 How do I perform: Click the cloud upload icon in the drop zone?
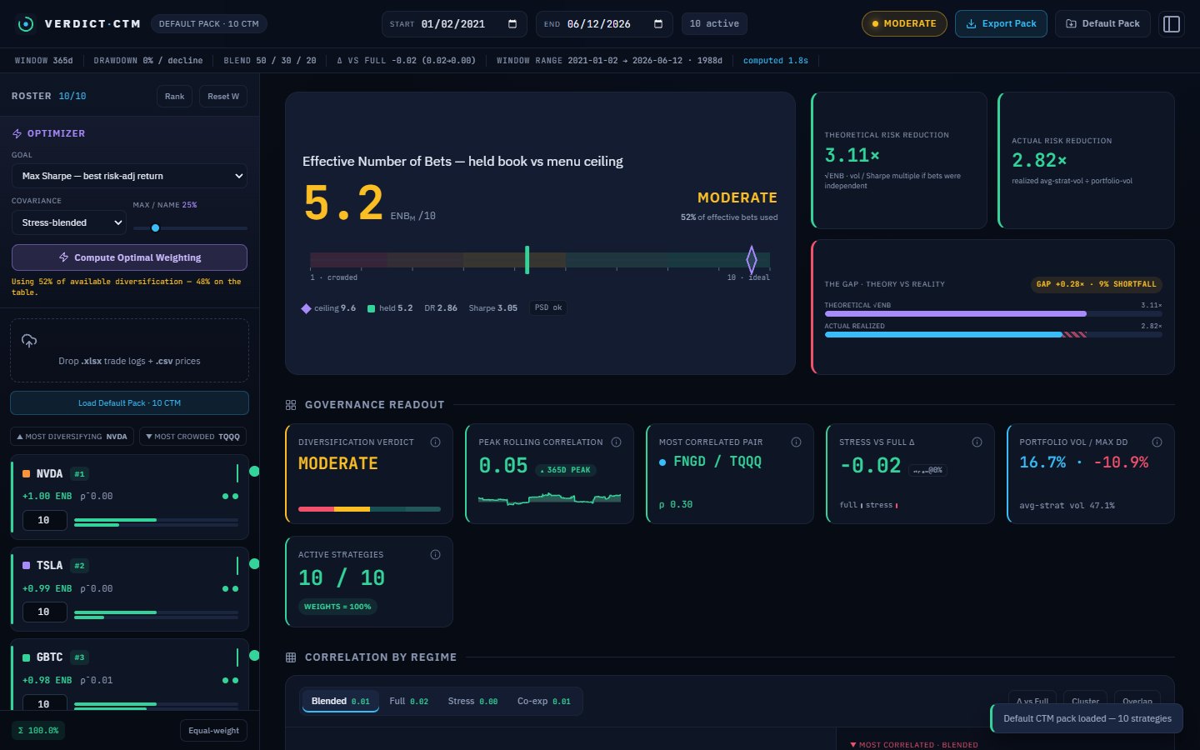(29, 341)
